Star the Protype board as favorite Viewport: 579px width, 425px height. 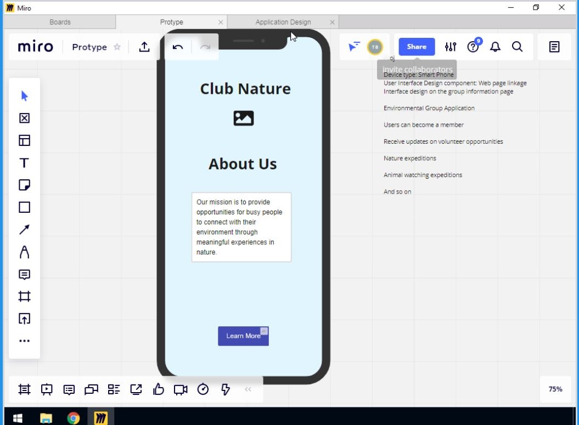[x=117, y=47]
